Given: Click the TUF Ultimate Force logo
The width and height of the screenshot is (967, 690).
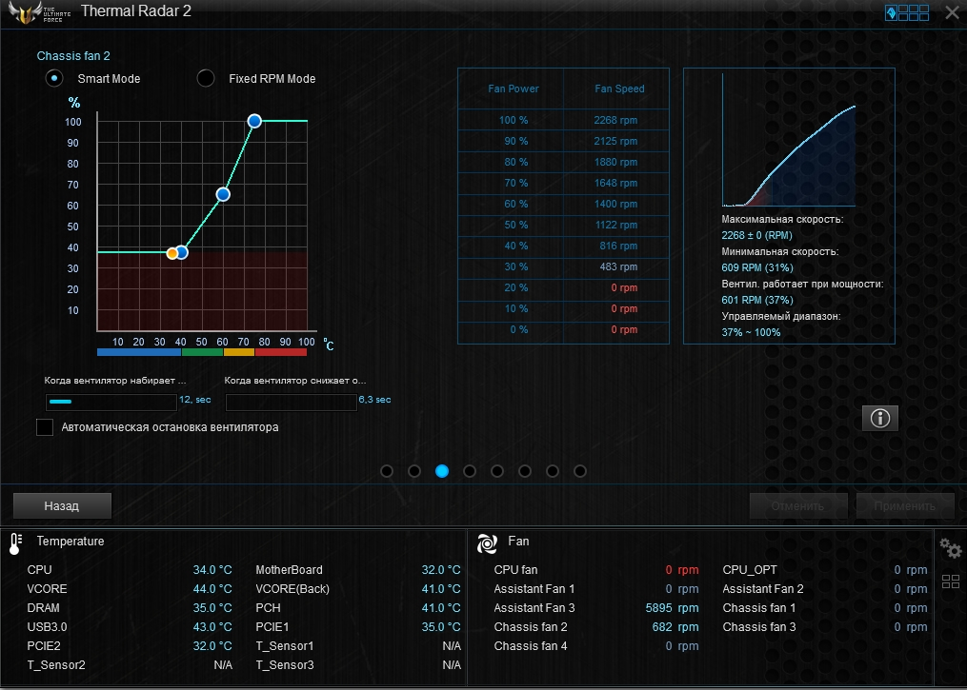Looking at the screenshot, I should click(x=39, y=12).
